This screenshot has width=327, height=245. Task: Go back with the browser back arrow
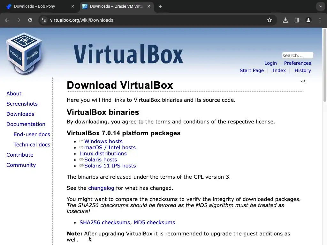tap(7, 20)
